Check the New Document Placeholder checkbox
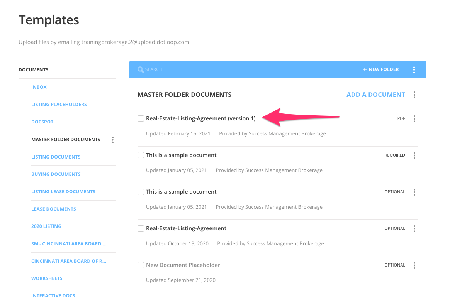450x297 pixels. 141,265
